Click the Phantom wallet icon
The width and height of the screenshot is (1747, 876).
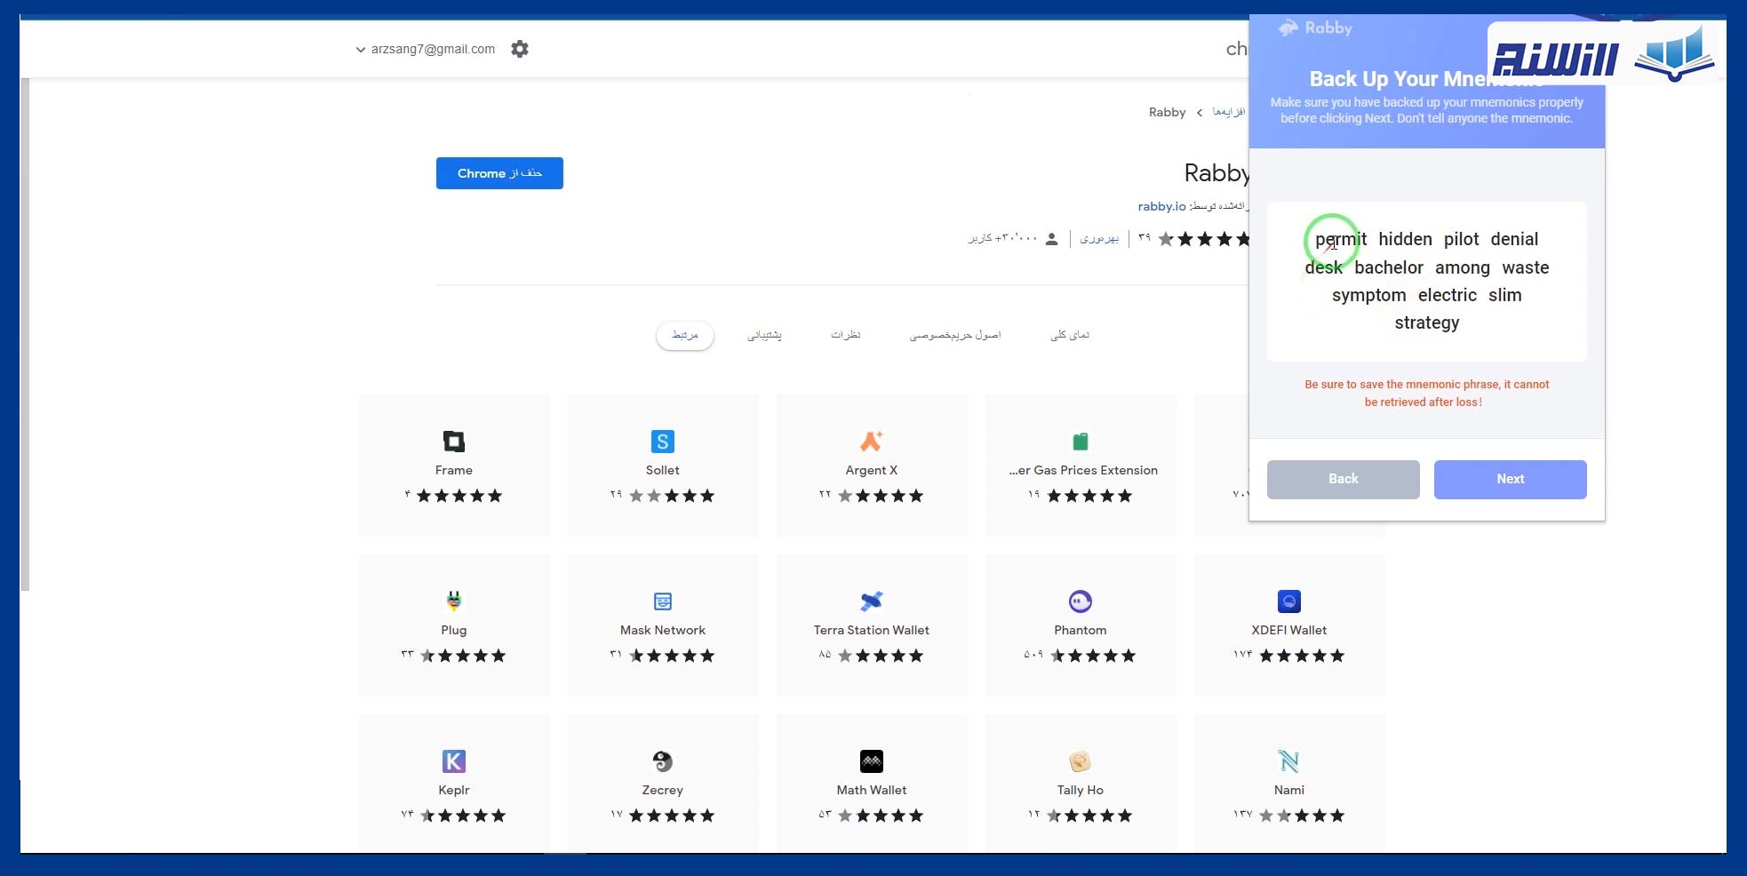tap(1081, 601)
